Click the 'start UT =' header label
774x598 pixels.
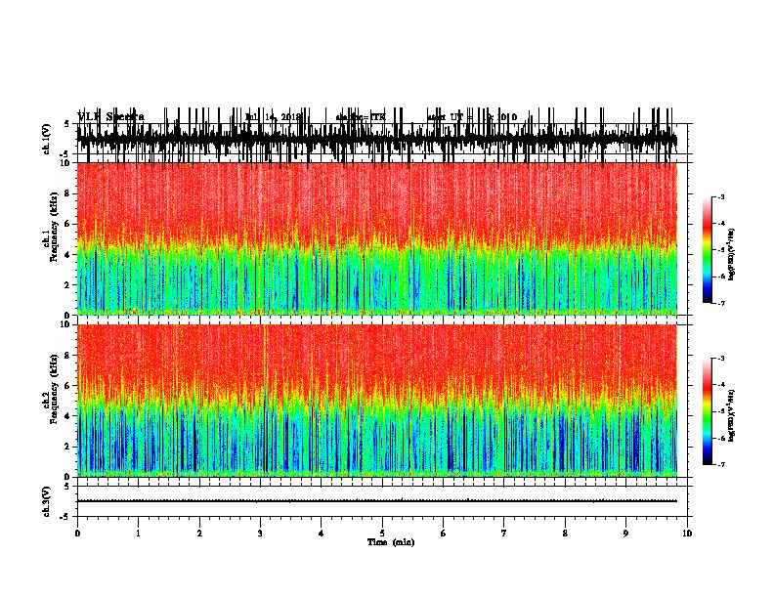451,117
